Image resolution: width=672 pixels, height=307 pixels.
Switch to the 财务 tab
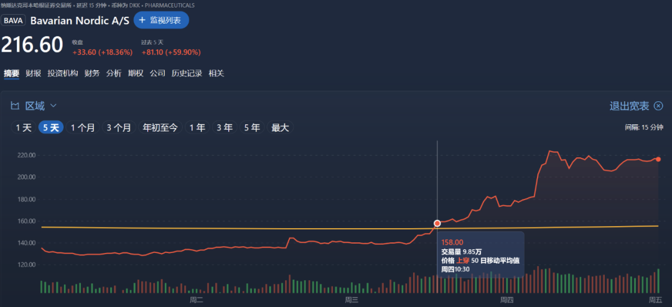coord(92,73)
